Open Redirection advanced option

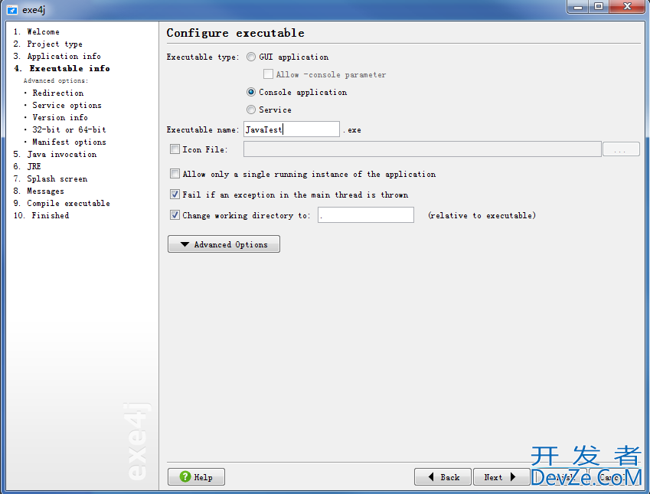pos(58,93)
